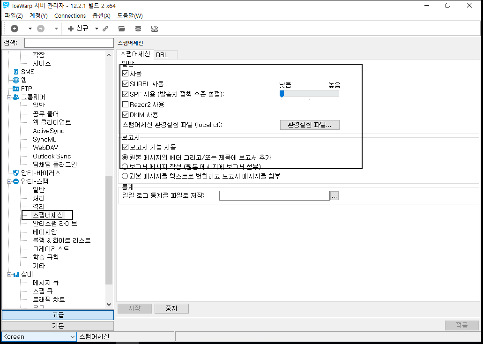
Task: Select the SMS tree item icon
Action: point(16,72)
